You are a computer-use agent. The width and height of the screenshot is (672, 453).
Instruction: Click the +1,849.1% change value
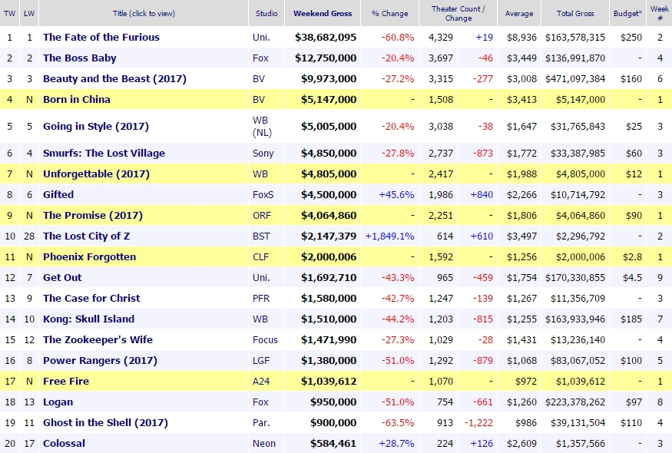389,236
